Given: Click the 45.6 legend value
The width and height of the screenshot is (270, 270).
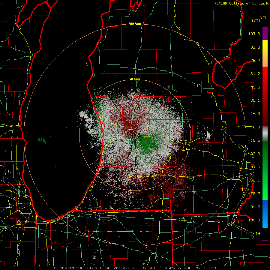Looking at the screenshot, I should coord(255,87).
